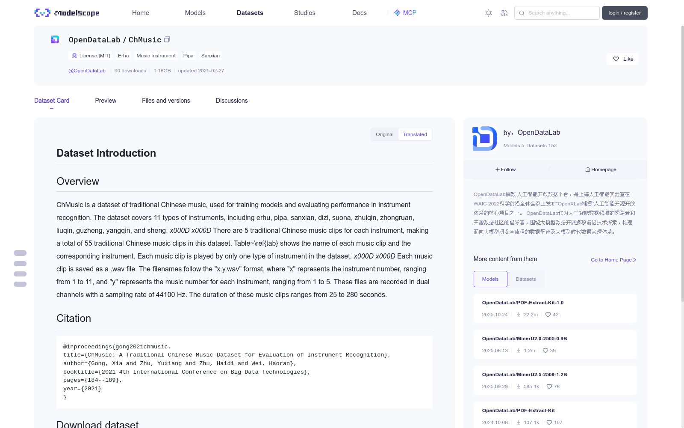Viewport: 684px width, 428px height.
Task: Open Go to Home Page chevron link
Action: pos(613,260)
